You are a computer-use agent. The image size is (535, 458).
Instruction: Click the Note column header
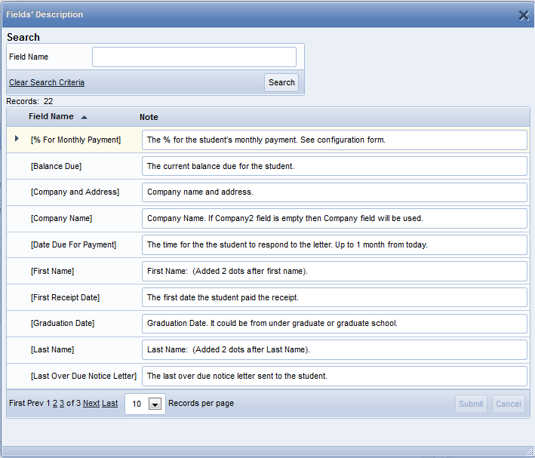coord(149,117)
